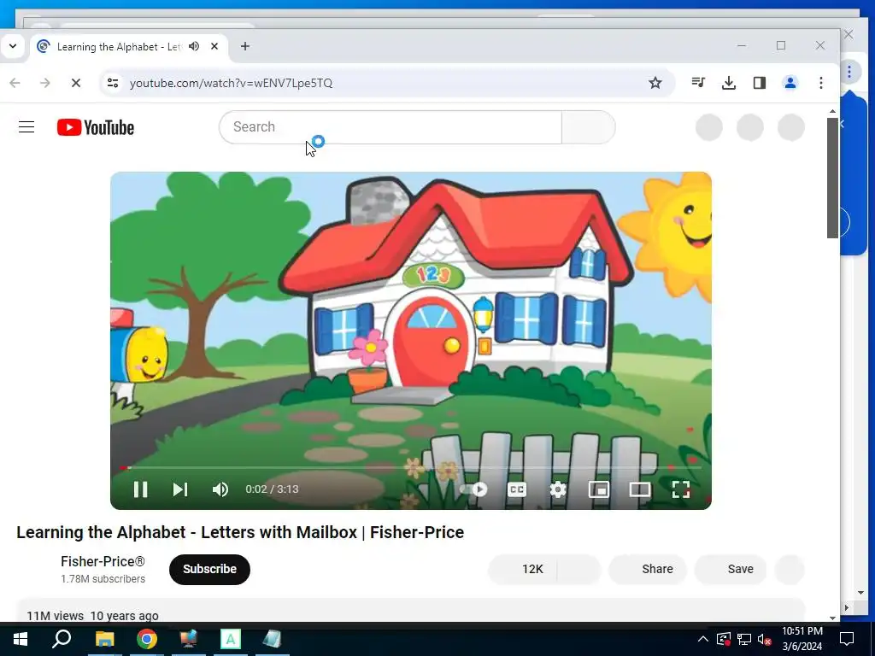Click the video title text

[x=240, y=532]
